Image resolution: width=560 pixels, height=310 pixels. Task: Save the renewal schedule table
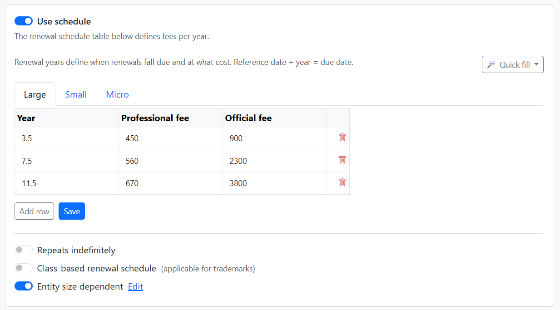point(71,211)
